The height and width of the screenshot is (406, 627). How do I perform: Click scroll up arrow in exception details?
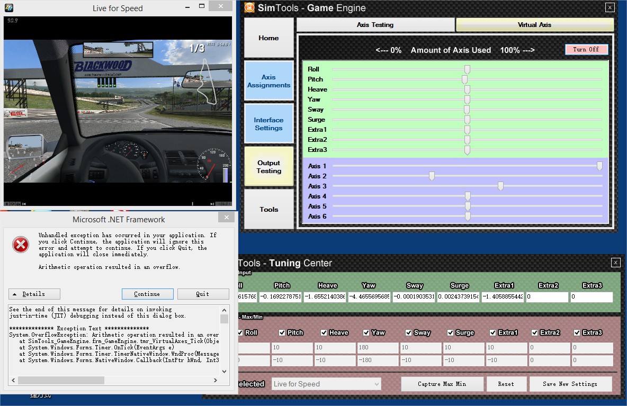225,310
